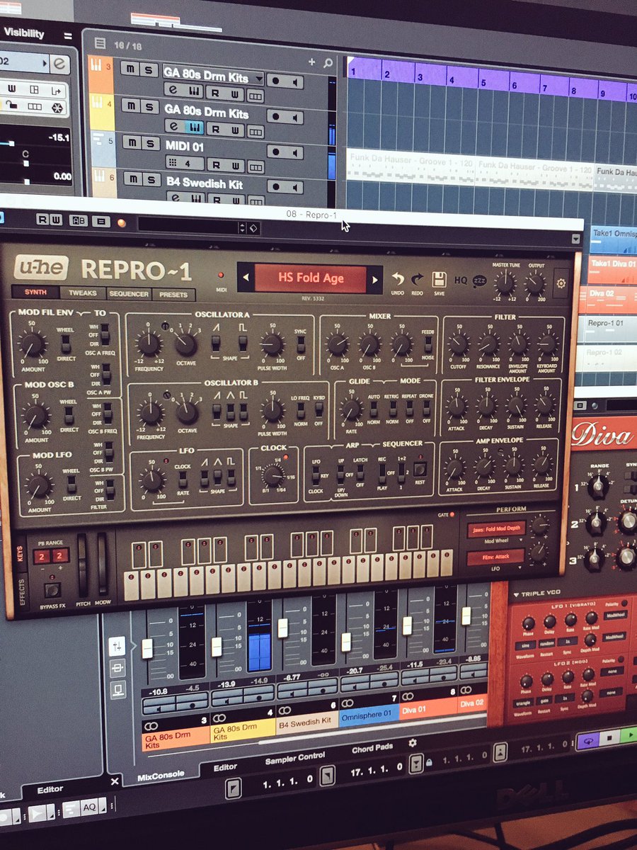Load previous preset with the left arrow
Screen dimensions: 637x850
point(246,278)
